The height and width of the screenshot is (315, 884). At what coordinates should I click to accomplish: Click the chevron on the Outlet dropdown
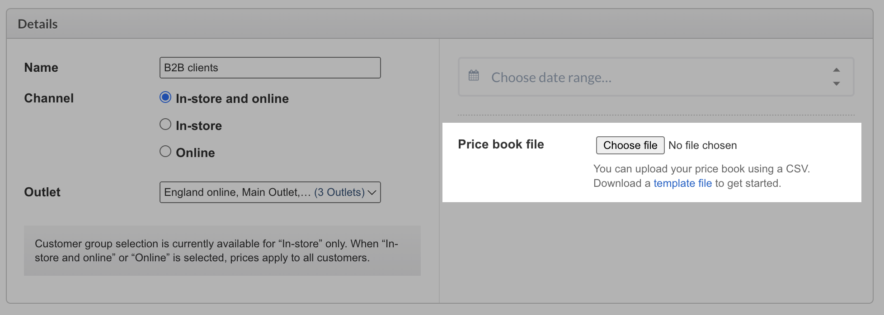coord(372,193)
